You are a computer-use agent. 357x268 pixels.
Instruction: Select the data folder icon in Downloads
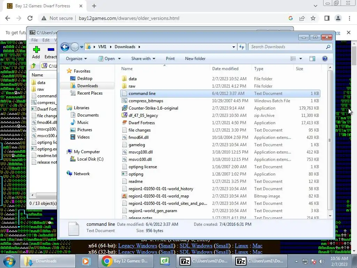(x=124, y=79)
